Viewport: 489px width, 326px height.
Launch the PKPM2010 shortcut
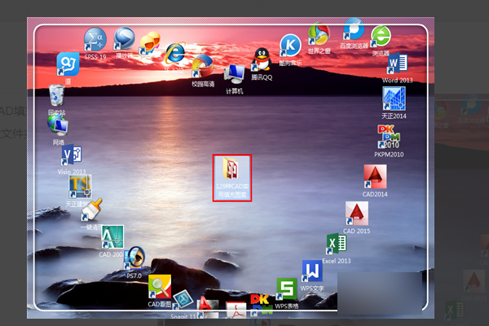(x=389, y=136)
